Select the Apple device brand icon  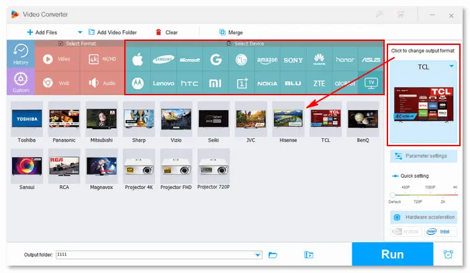click(x=138, y=60)
